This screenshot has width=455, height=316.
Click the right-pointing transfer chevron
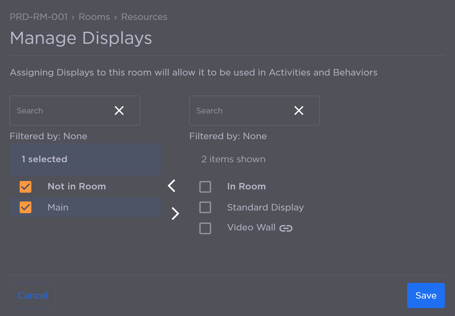click(x=175, y=213)
